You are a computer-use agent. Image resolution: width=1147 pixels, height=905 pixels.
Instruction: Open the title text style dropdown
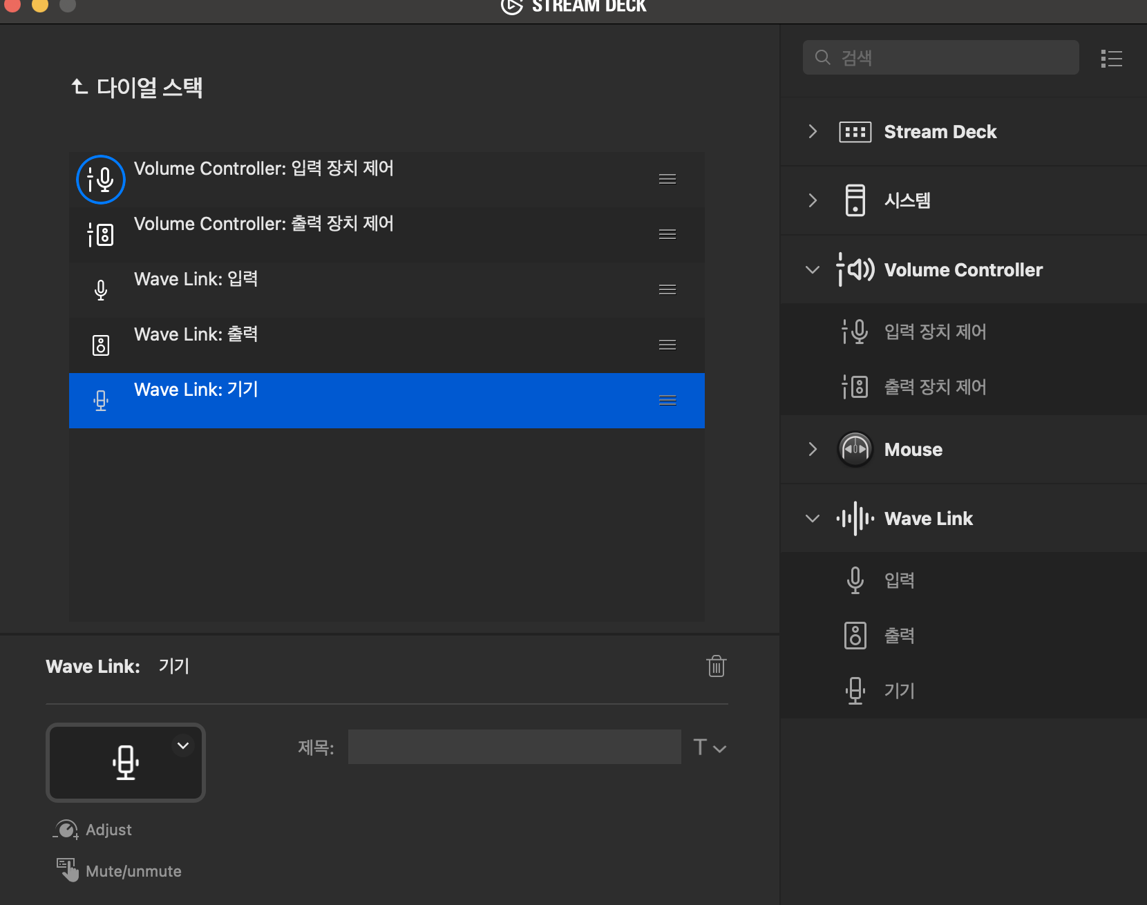[710, 747]
